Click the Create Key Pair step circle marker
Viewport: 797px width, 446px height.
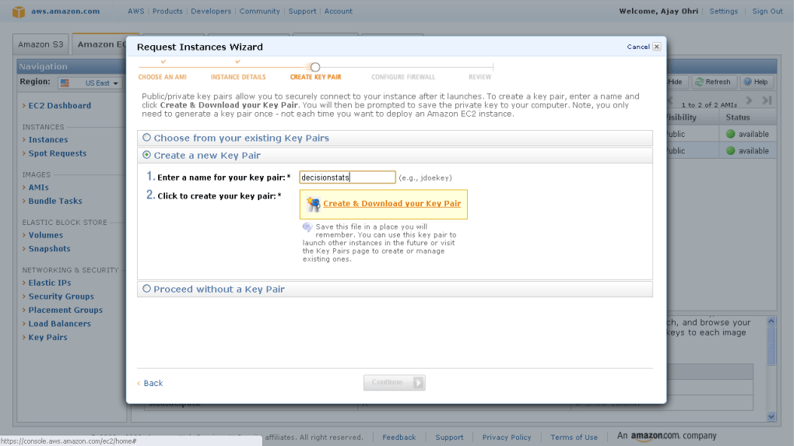pos(315,68)
